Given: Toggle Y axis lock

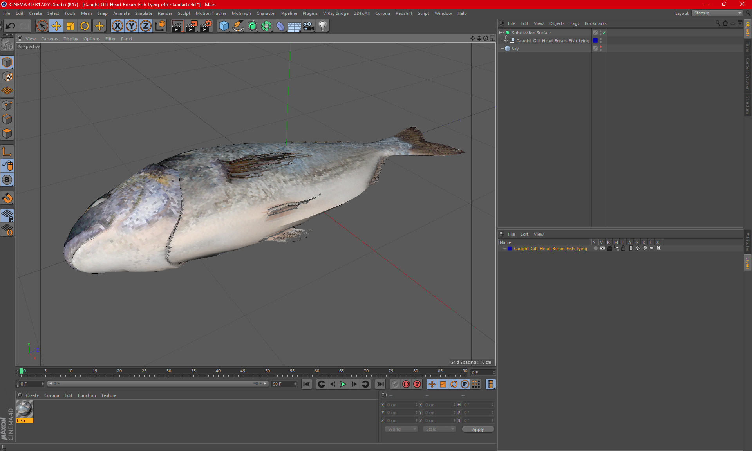Looking at the screenshot, I should (132, 26).
